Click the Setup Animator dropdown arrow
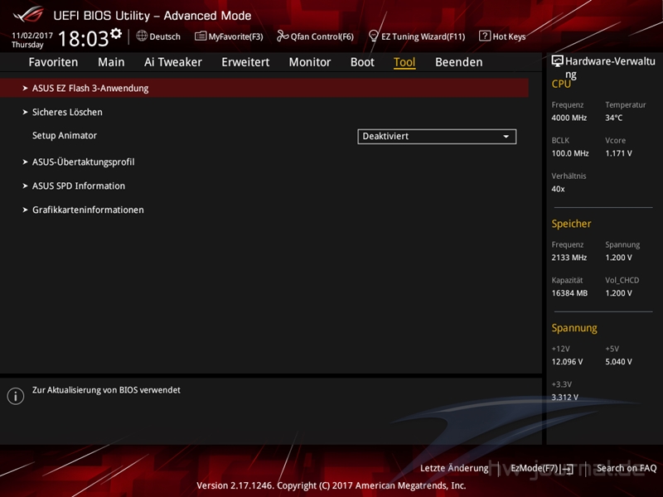The image size is (663, 497). 506,137
